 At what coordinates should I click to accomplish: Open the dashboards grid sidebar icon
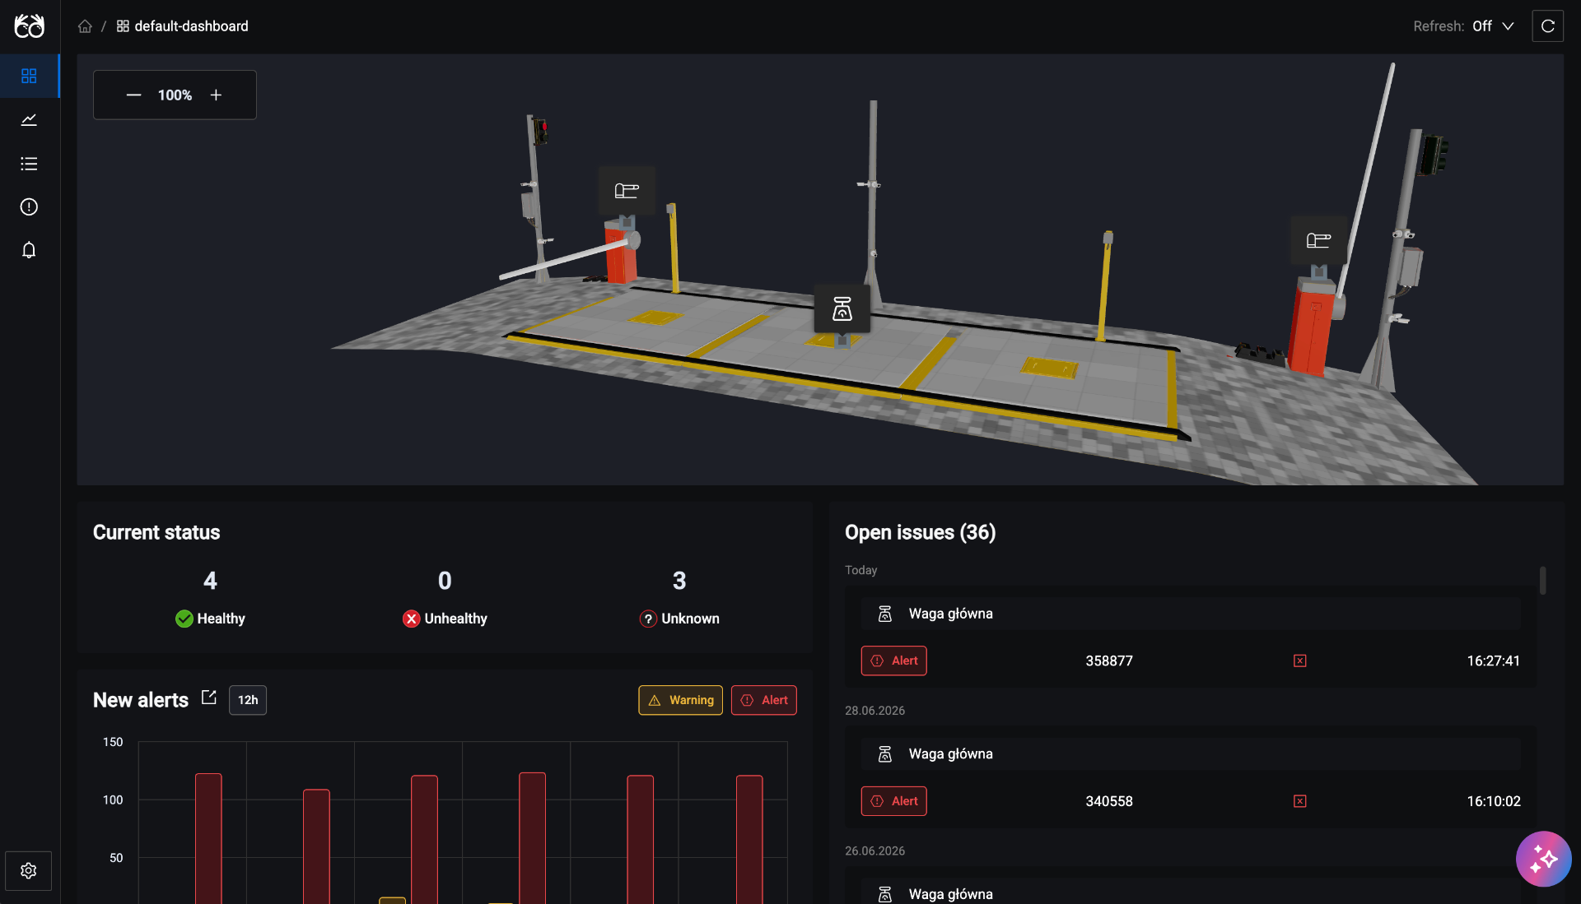pyautogui.click(x=29, y=76)
